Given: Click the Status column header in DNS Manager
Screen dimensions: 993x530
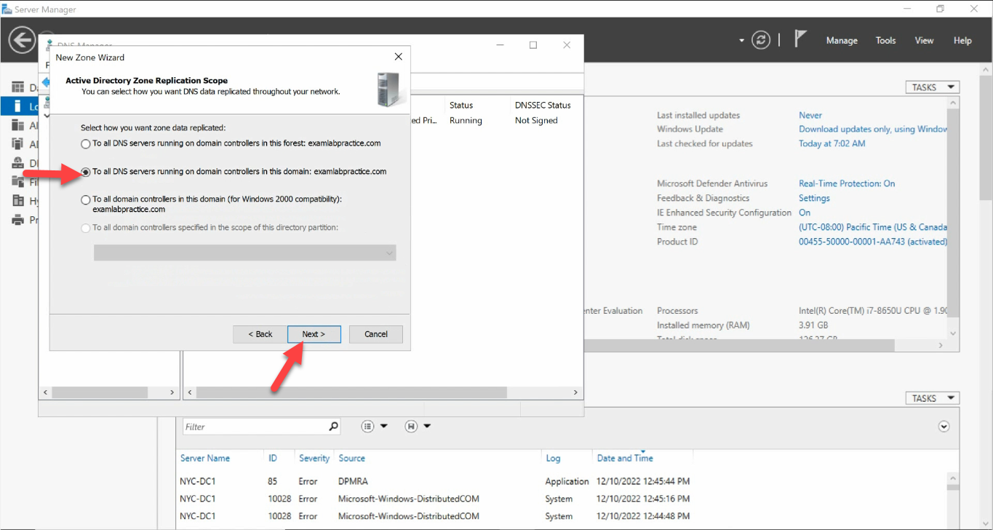Looking at the screenshot, I should pyautogui.click(x=461, y=106).
